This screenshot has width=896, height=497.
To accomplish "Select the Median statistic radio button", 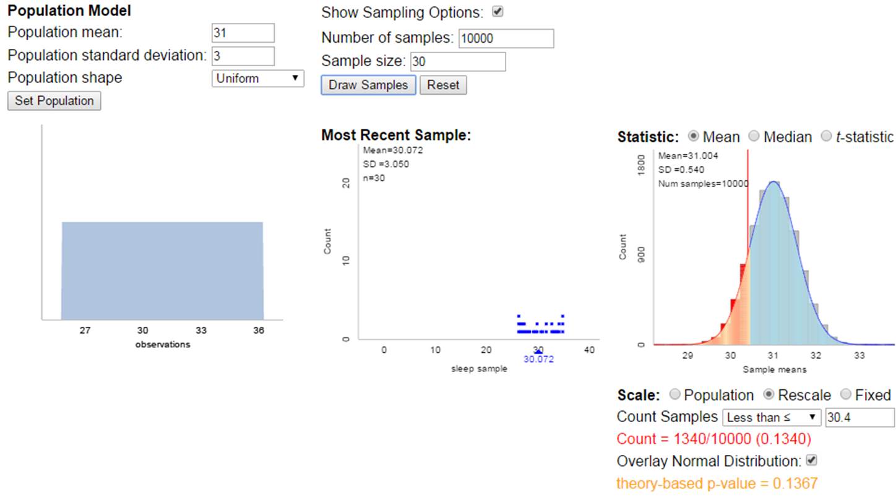I will pos(754,136).
